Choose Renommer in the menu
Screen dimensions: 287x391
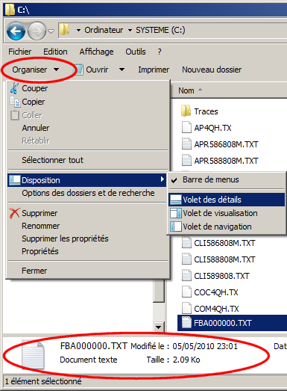pos(40,226)
